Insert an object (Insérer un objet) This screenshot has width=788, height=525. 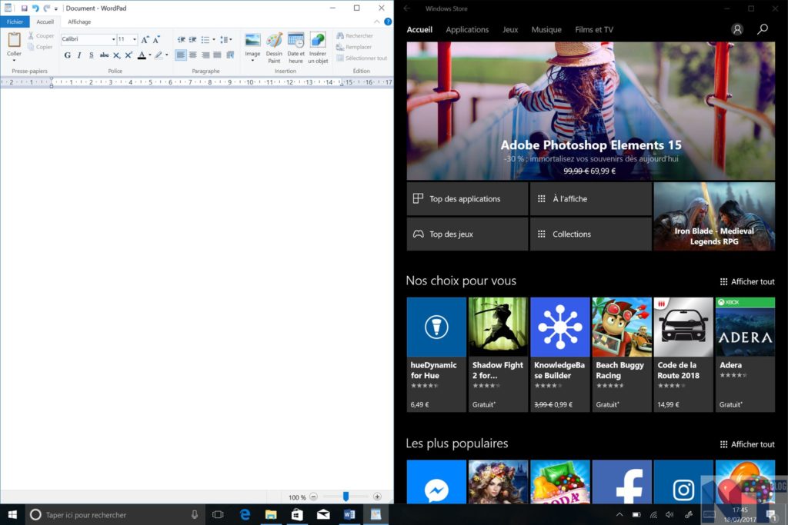coord(318,48)
